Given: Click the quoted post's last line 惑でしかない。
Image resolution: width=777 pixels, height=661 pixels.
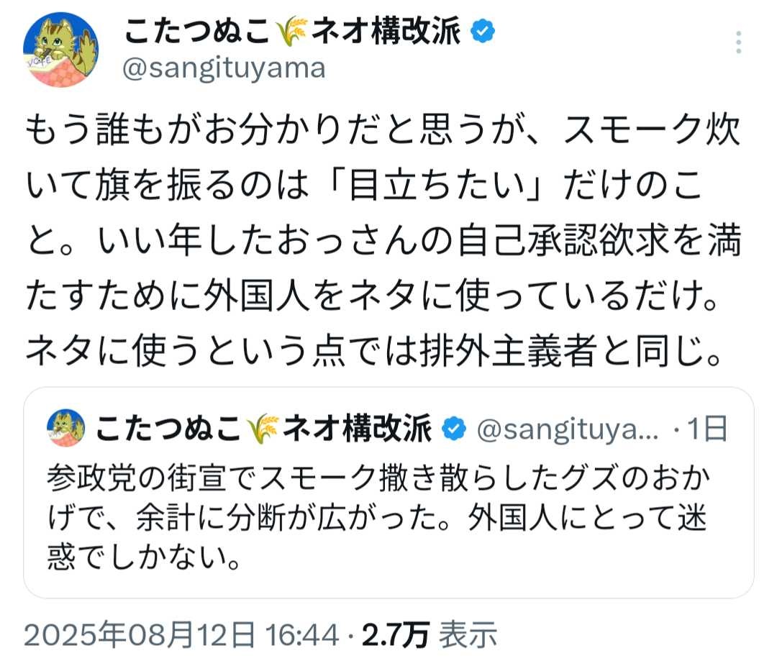Looking at the screenshot, I should pyautogui.click(x=144, y=558).
